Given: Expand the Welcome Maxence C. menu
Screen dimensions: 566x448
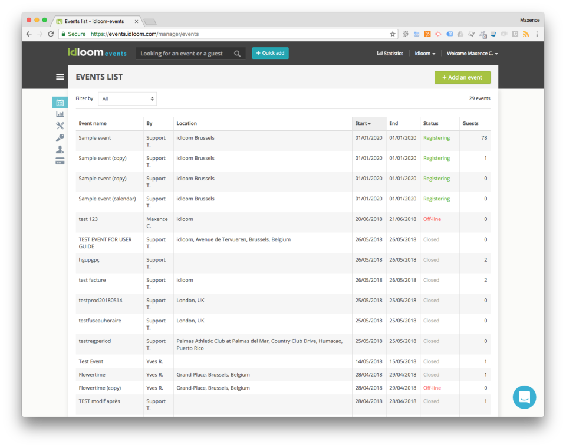Looking at the screenshot, I should point(472,54).
